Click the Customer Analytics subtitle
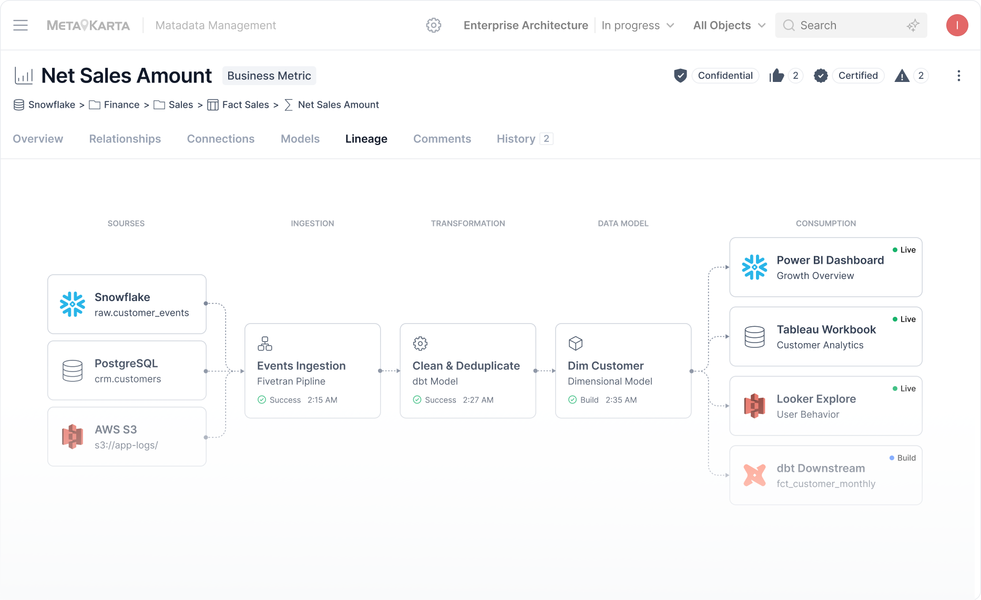981x600 pixels. click(x=820, y=345)
